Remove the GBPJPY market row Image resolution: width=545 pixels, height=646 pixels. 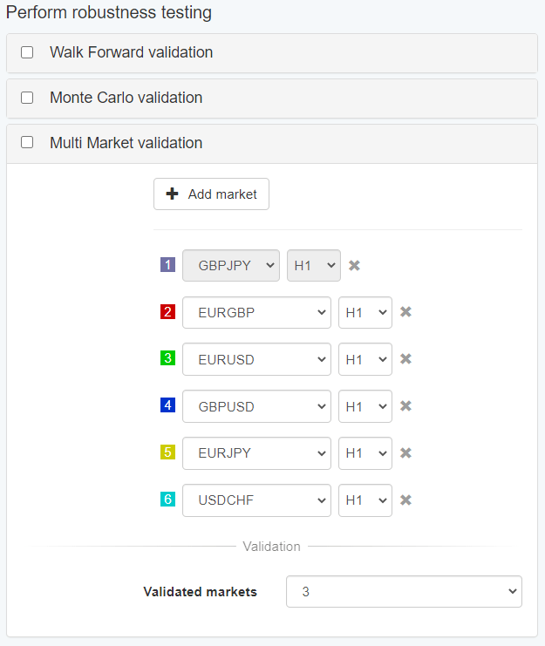tap(354, 266)
